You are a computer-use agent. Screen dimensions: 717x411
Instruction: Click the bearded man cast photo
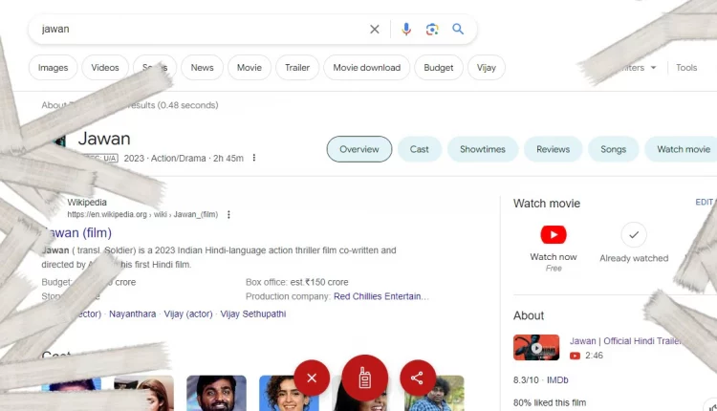coord(216,393)
